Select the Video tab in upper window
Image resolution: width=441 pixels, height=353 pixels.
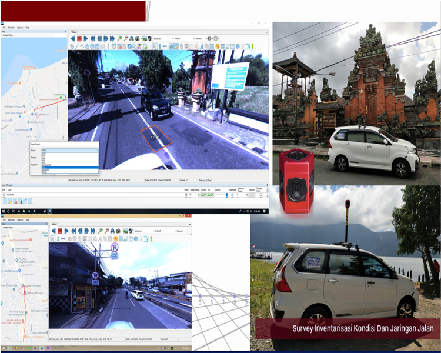click(x=73, y=32)
